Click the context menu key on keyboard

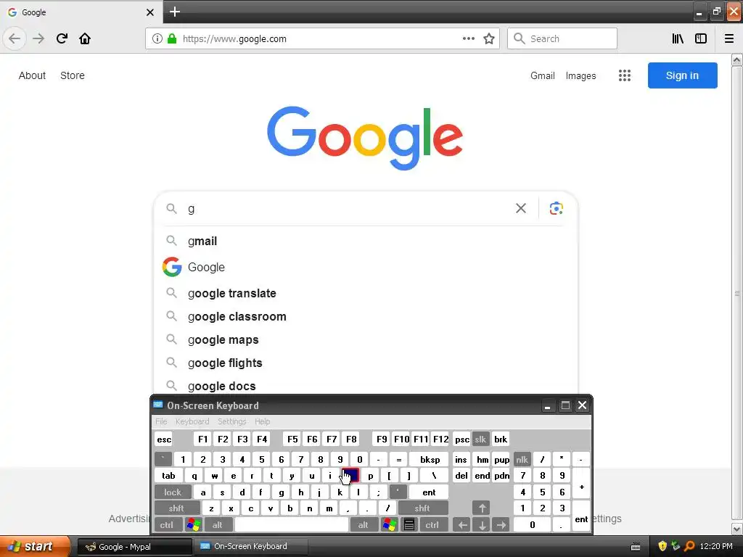[x=409, y=525]
